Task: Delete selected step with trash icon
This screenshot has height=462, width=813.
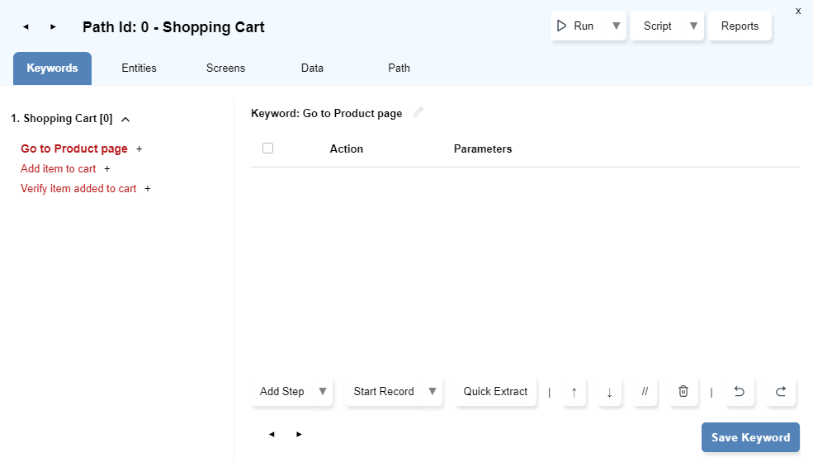Action: [x=683, y=392]
